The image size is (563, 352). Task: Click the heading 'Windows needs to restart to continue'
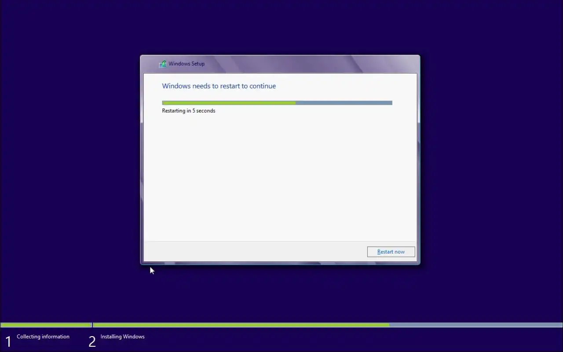tap(219, 86)
